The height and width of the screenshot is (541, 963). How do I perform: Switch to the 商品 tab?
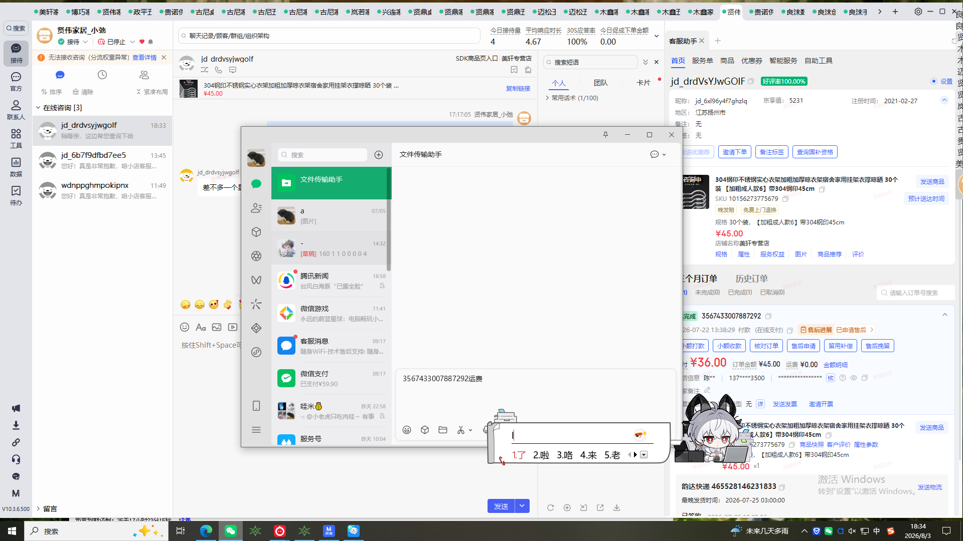[x=727, y=61]
